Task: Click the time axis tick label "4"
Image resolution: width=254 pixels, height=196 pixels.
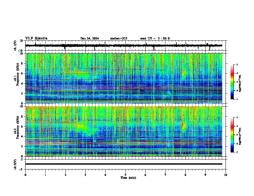Action: [106, 175]
